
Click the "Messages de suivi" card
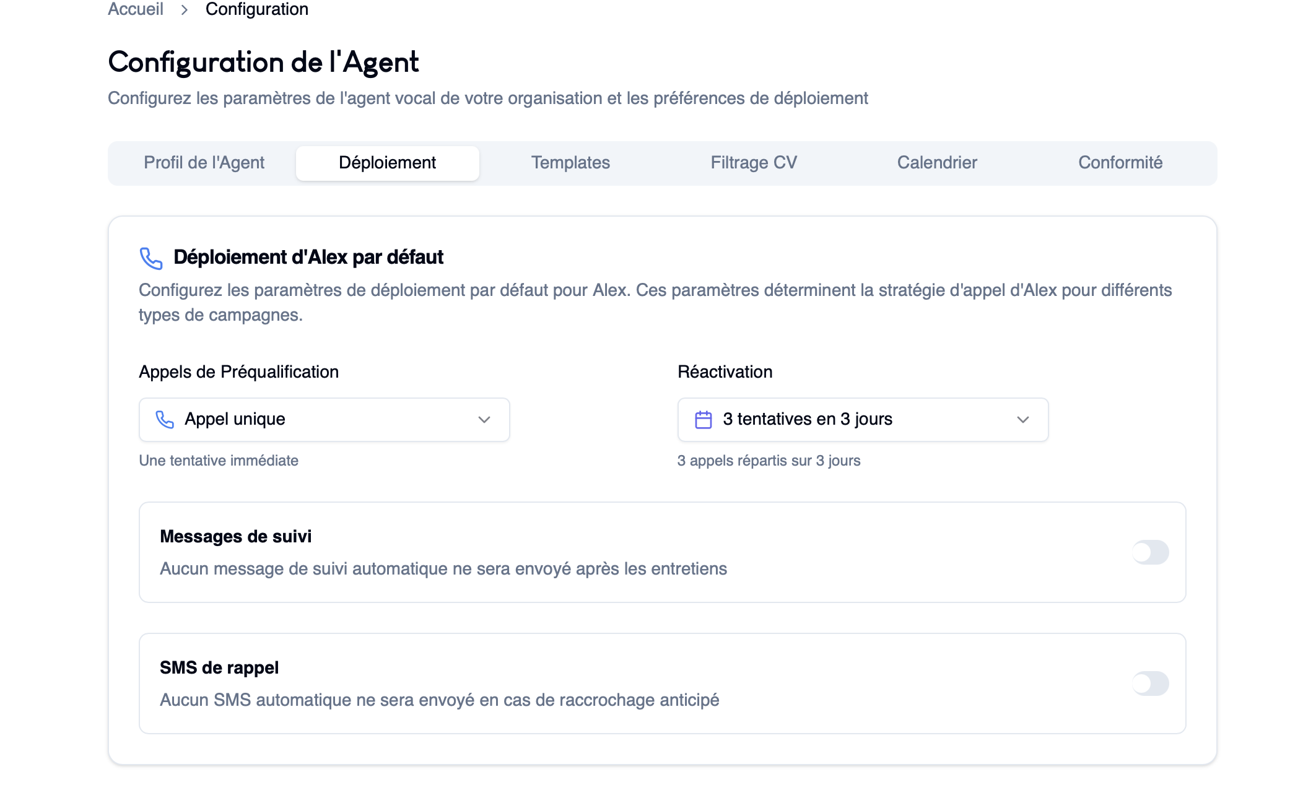point(663,552)
